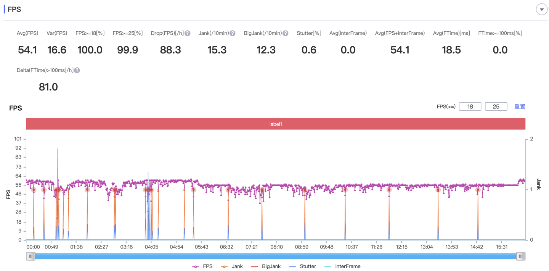Click the jank marker near 11:26
Image resolution: width=549 pixels, height=271 pixels.
389,190
